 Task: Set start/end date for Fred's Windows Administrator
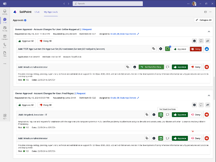(160, 138)
